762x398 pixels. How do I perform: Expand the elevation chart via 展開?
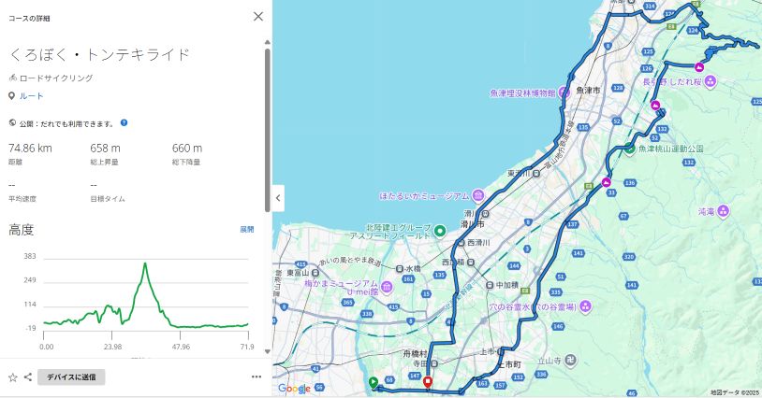tap(246, 229)
